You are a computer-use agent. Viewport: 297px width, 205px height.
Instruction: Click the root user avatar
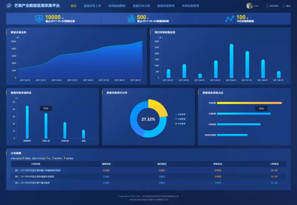[x=249, y=6]
